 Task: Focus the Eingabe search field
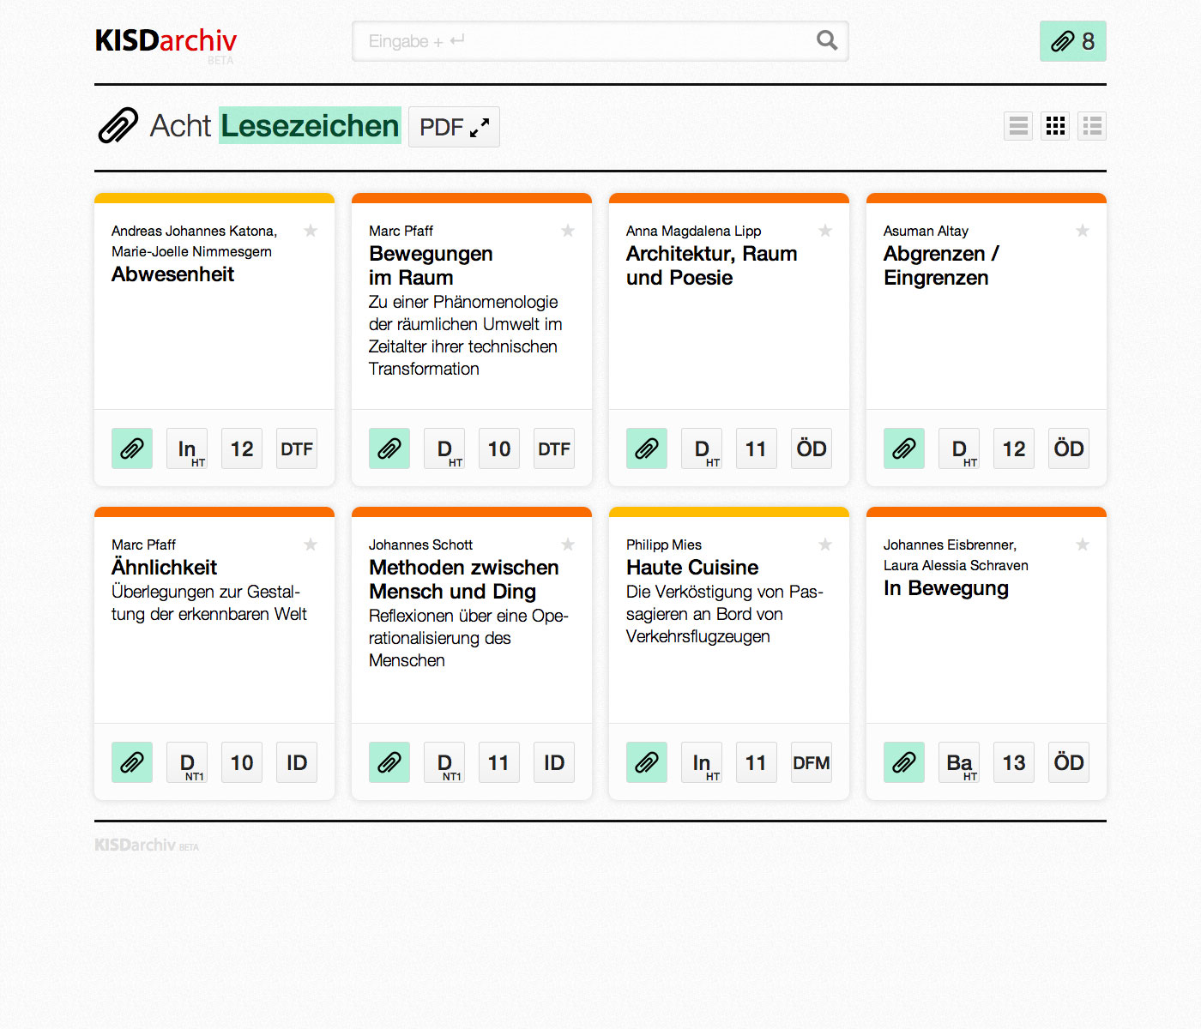pos(583,41)
